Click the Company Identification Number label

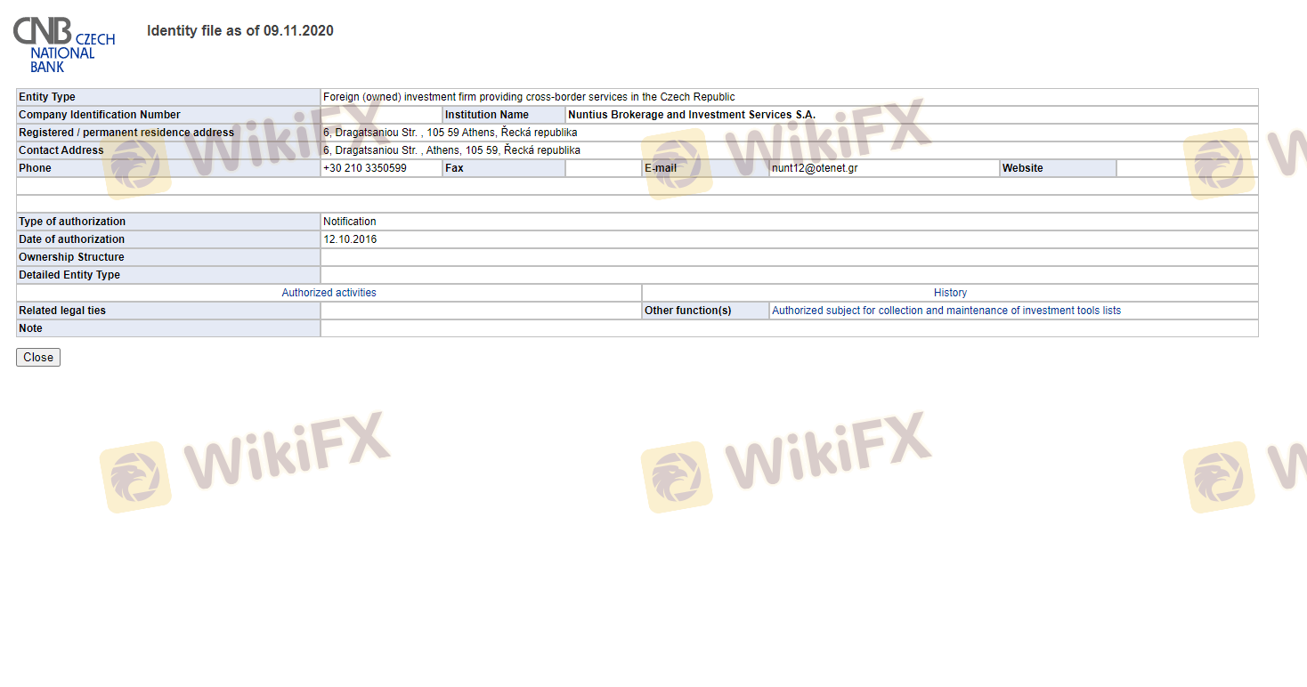(100, 115)
